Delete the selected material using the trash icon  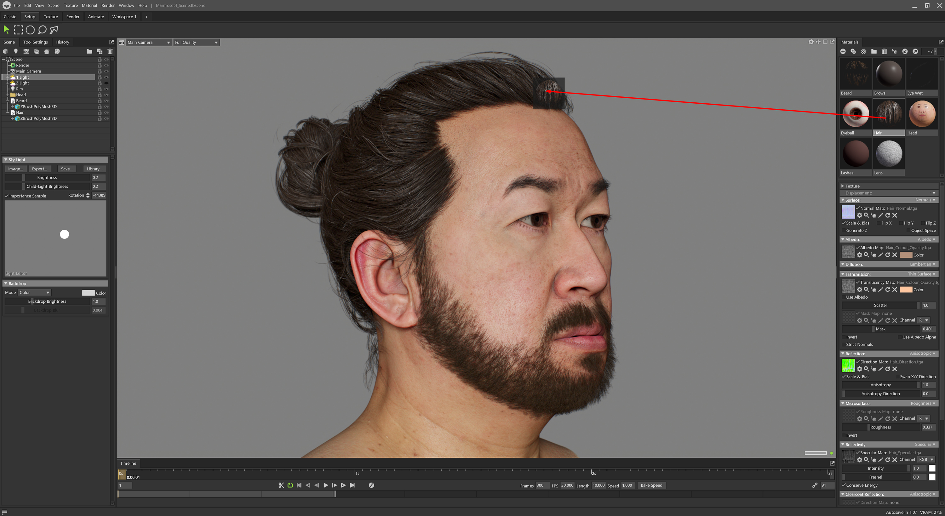coord(884,52)
